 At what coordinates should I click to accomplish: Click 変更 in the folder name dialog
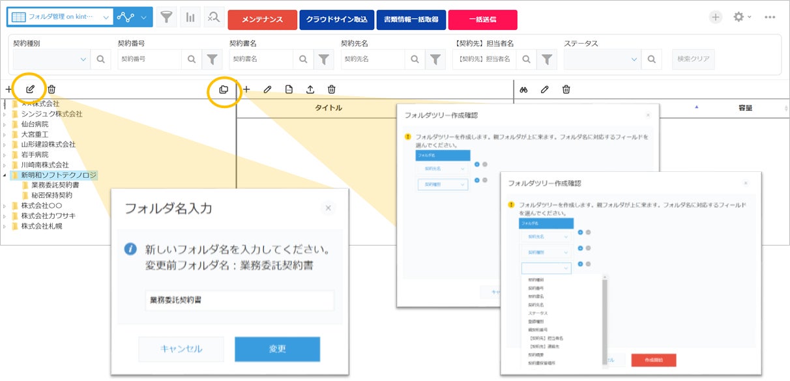(x=277, y=349)
